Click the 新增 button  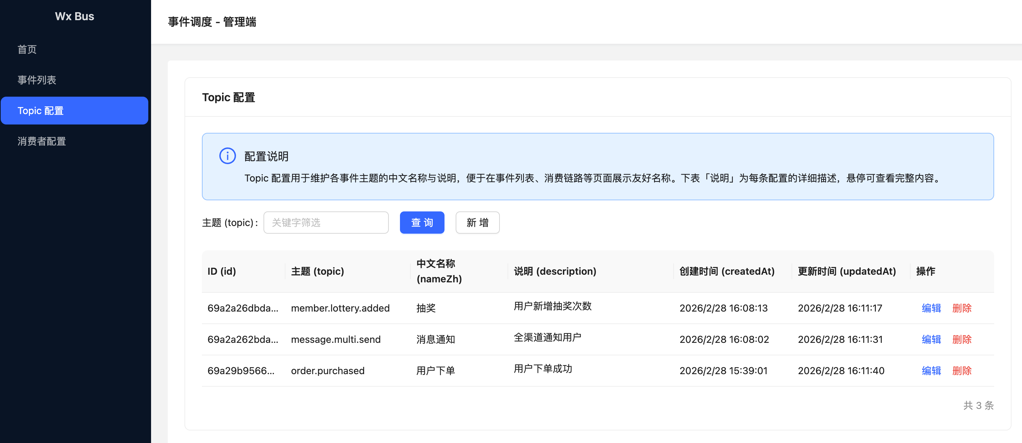(x=477, y=222)
